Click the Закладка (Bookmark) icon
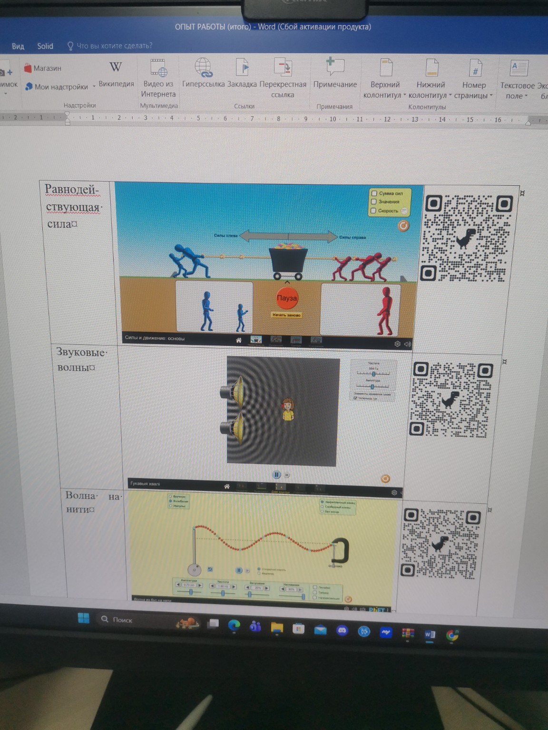The image size is (548, 730). point(242,68)
